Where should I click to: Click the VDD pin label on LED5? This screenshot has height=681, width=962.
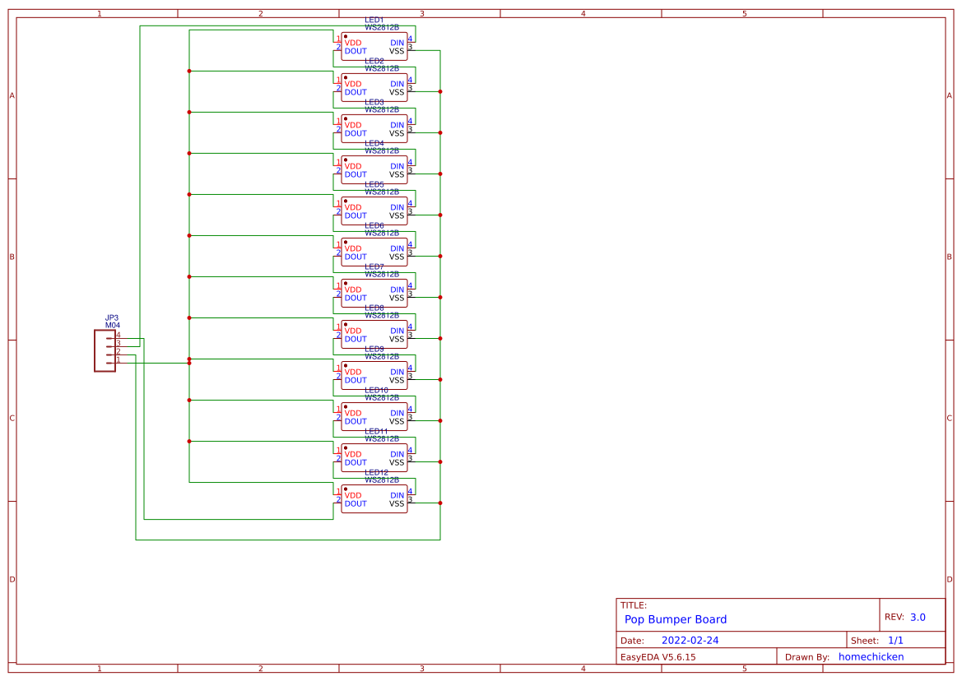(353, 207)
